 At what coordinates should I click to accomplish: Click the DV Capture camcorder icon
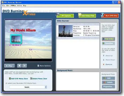[58, 15]
